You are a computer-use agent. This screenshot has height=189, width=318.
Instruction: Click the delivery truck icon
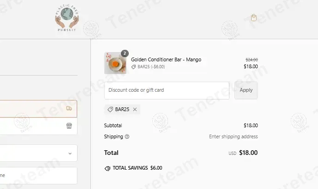point(69,108)
